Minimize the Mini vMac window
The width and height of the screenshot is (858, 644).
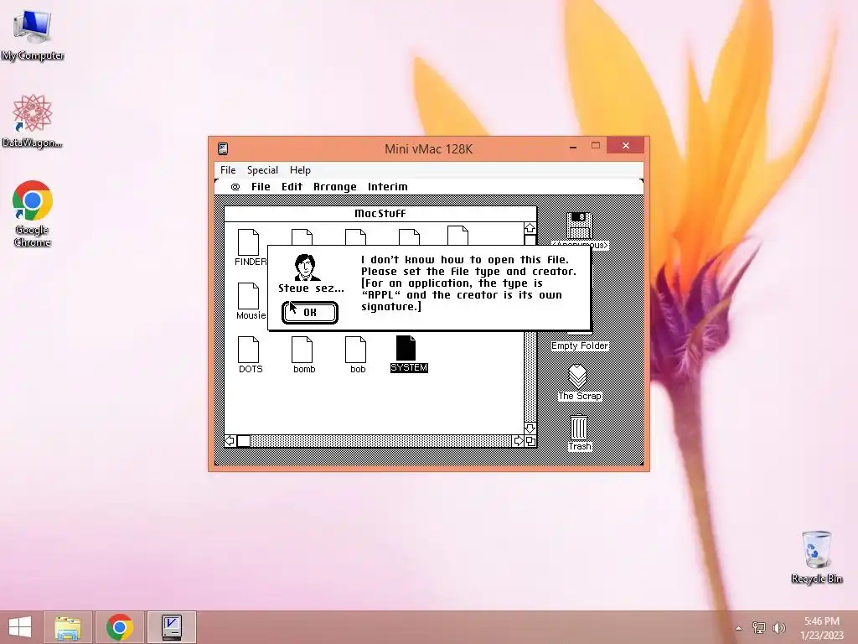click(x=573, y=147)
